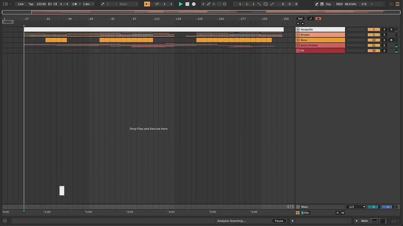Click the red Lock Envelopes icon
403x226 pixels.
(x=318, y=19)
